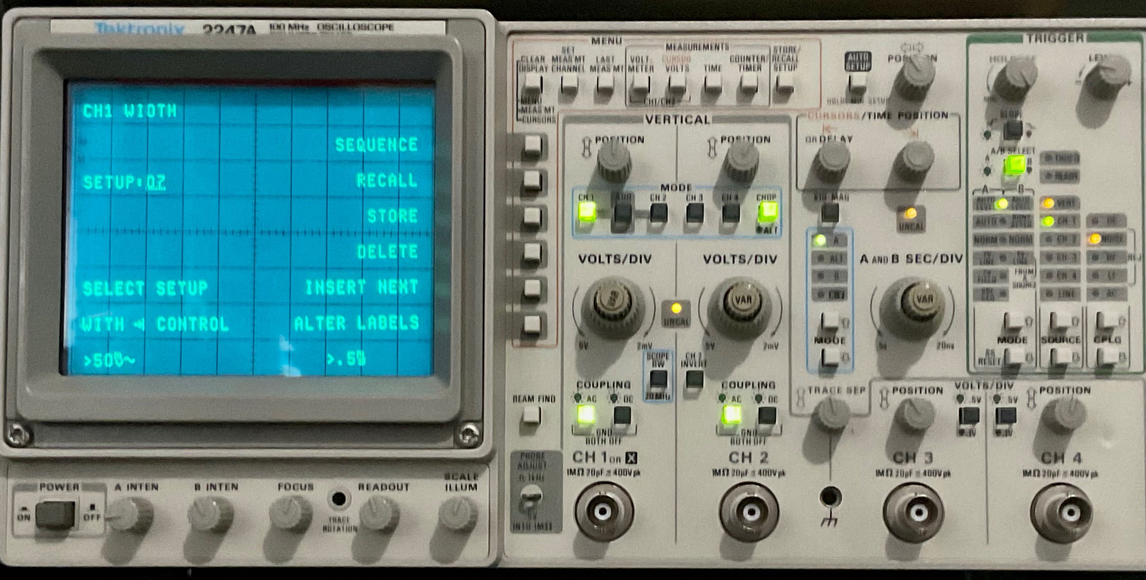Viewport: 1146px width, 580px height.
Task: Push the CURSOR VOLTS measurement button
Action: tap(677, 84)
